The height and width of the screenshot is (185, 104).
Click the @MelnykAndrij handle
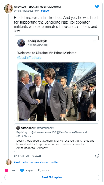[37, 45]
